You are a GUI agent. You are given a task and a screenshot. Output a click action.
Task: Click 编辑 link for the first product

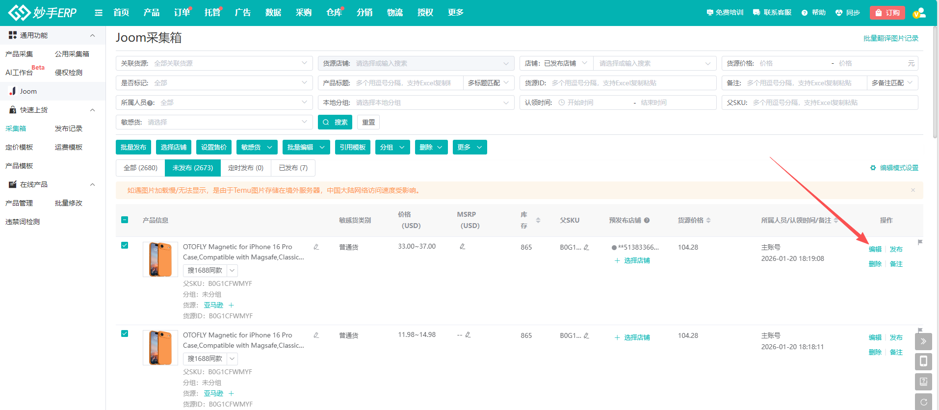point(875,249)
